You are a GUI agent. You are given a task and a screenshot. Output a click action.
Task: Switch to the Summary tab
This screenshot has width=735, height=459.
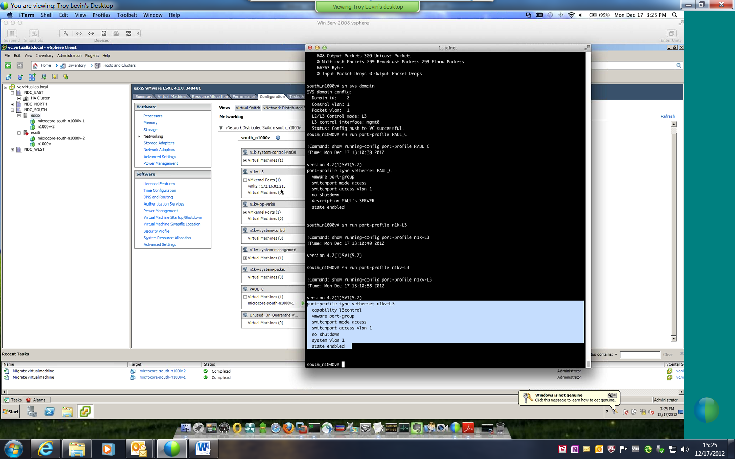tap(143, 97)
